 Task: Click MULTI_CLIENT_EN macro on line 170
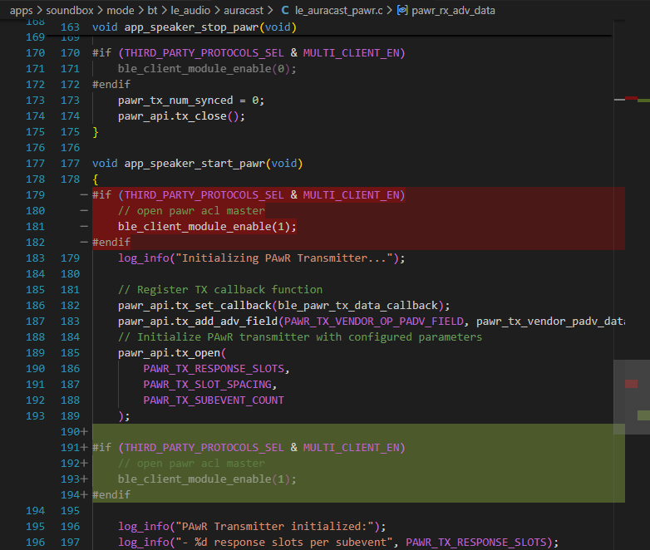tap(351, 53)
